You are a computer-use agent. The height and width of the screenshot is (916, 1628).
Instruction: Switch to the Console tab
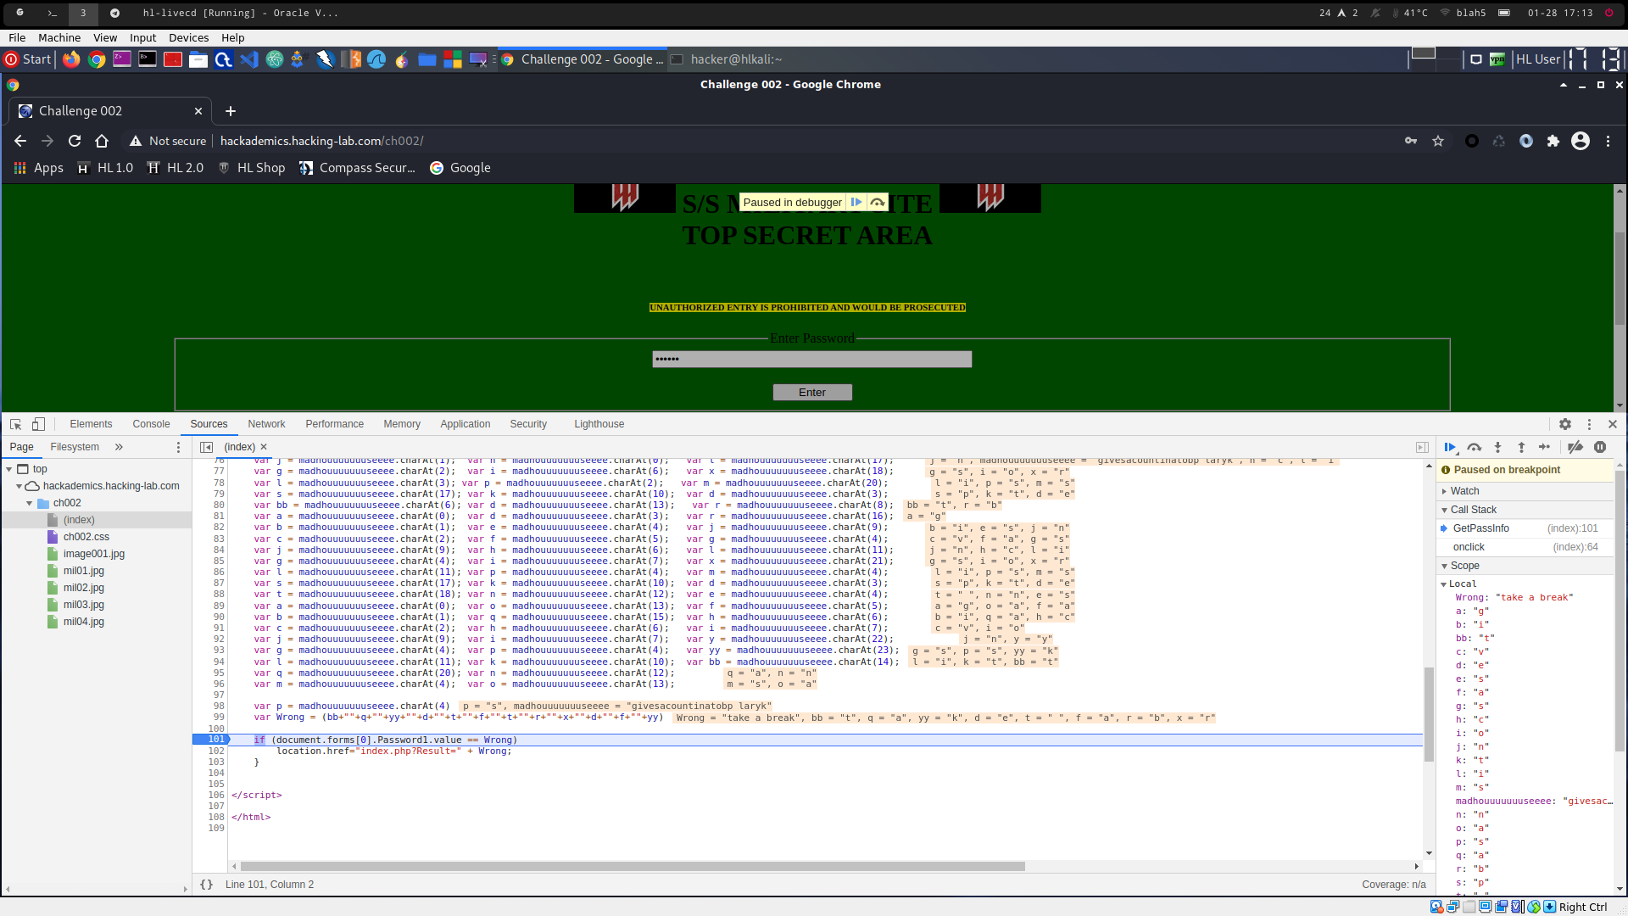click(151, 424)
